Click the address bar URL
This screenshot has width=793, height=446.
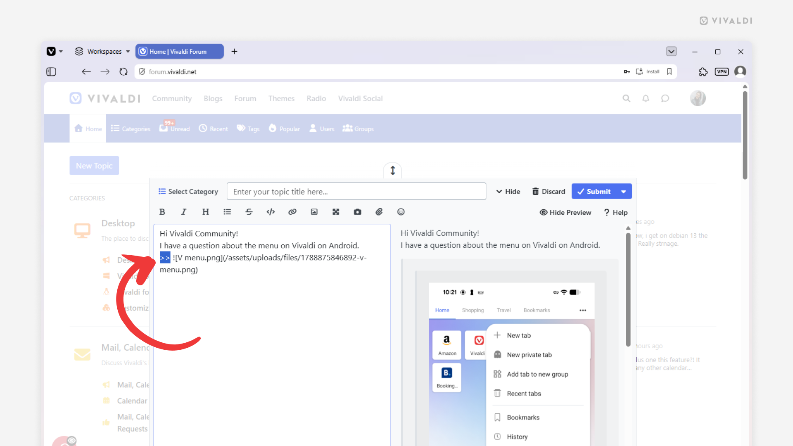pos(172,72)
